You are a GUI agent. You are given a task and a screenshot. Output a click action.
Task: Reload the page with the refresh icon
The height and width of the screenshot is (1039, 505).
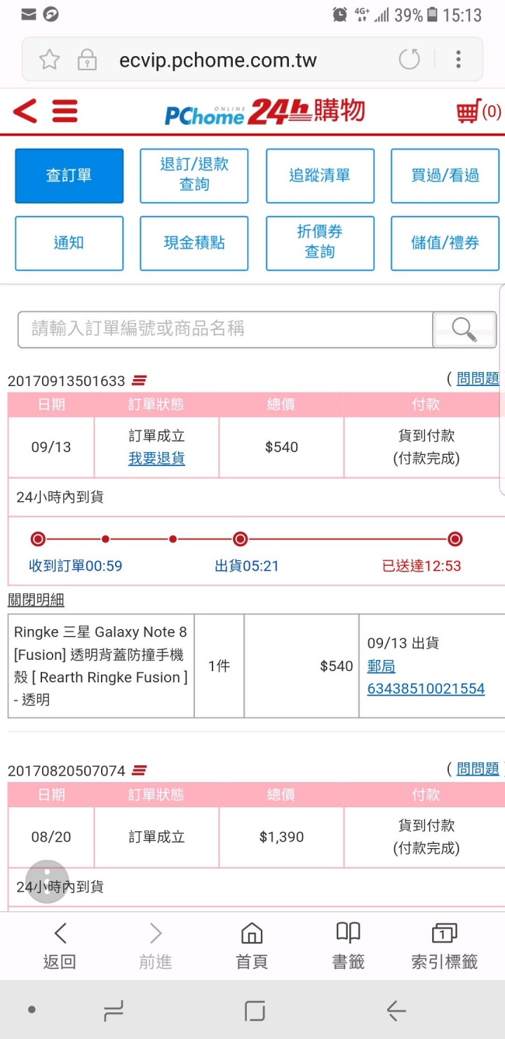410,59
